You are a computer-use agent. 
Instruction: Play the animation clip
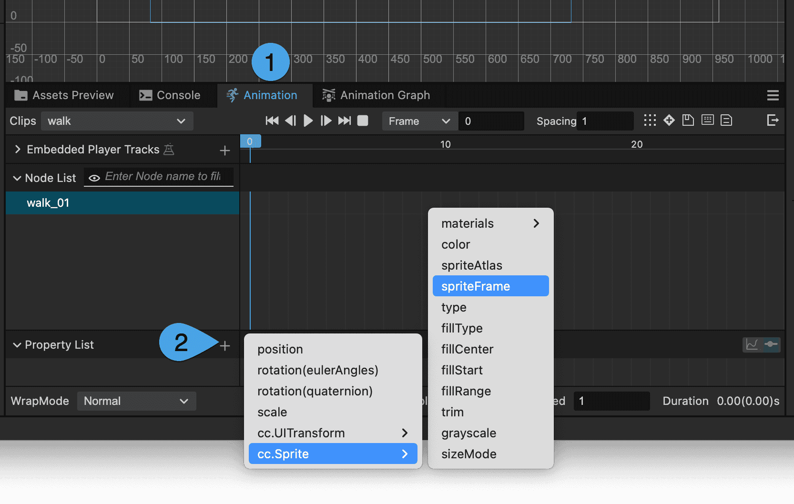[x=308, y=121]
